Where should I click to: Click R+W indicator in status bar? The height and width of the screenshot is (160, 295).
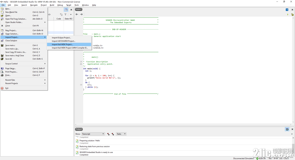[276, 158]
